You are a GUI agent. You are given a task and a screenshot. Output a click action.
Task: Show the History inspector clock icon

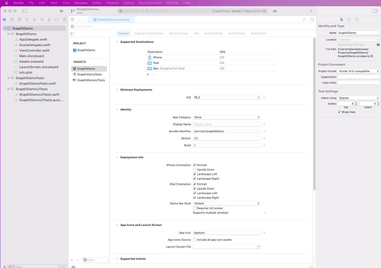[349, 20]
